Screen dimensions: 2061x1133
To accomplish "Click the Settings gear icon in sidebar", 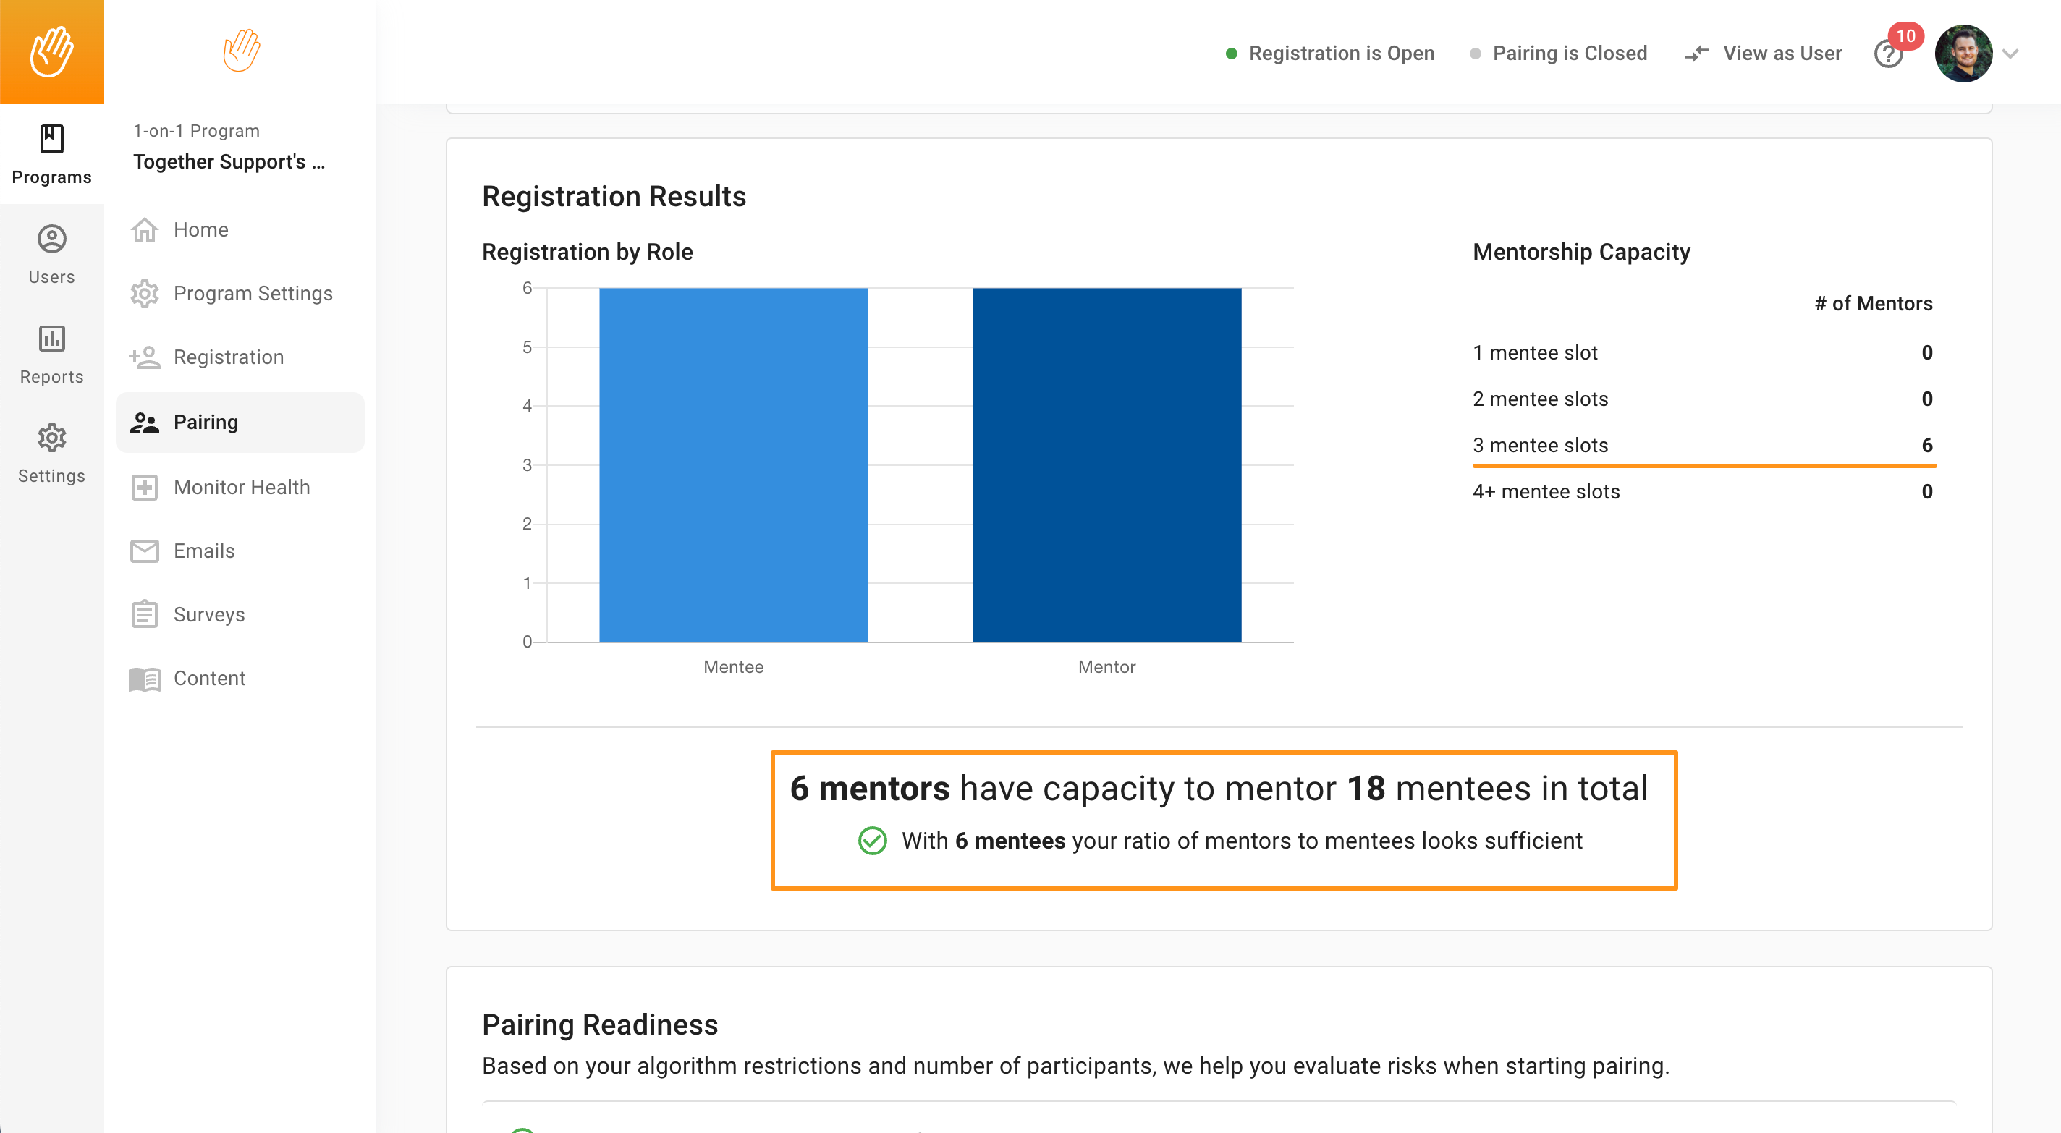I will pos(51,438).
